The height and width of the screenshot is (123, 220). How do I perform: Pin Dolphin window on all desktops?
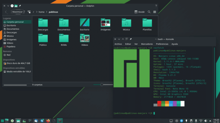point(20,6)
